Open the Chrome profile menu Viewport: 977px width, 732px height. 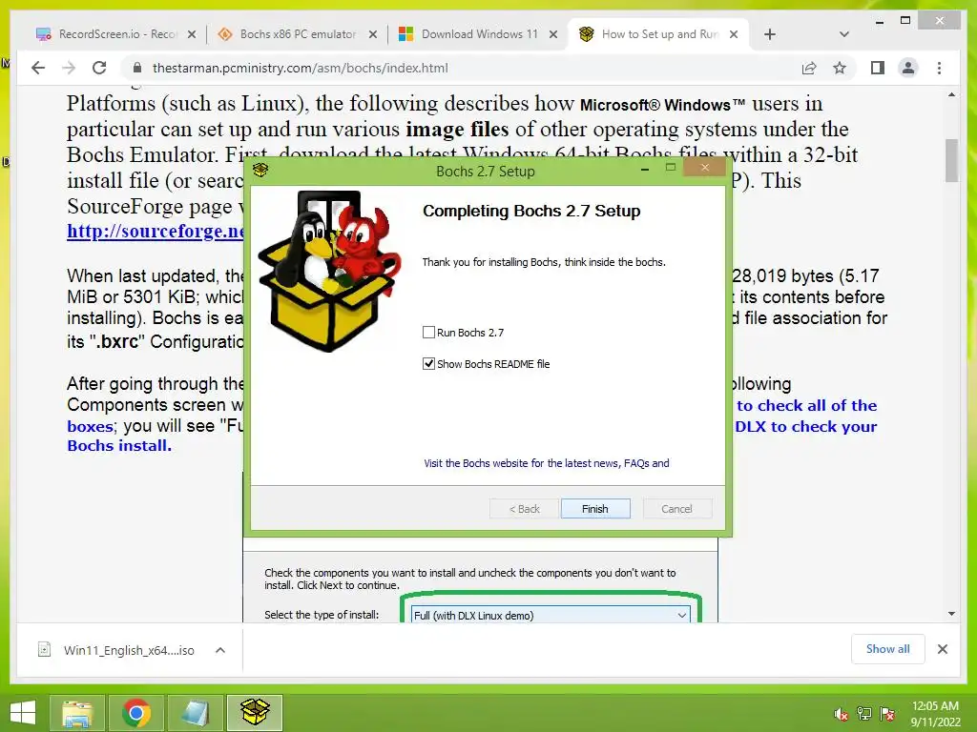coord(908,68)
